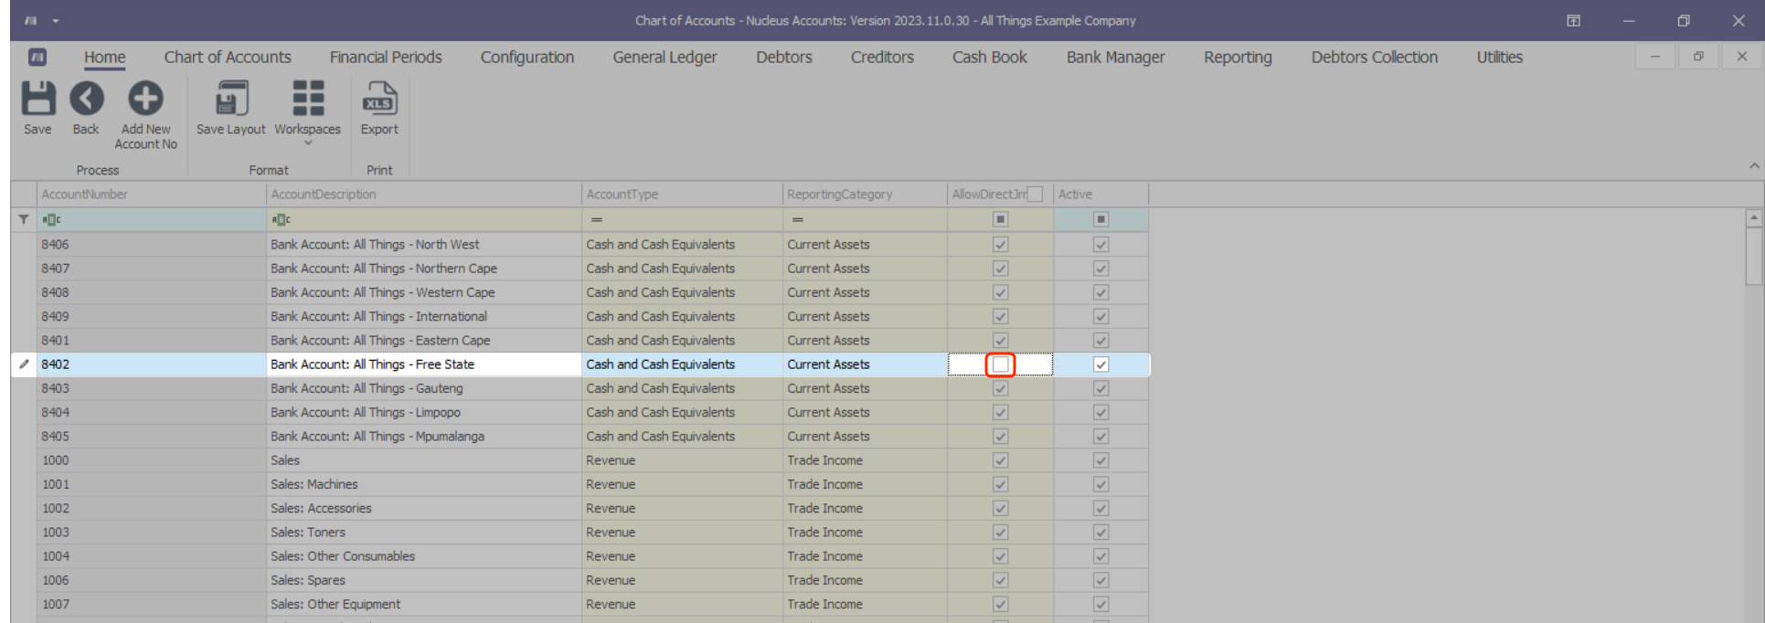Export to XLS using the Export icon
Viewport: 1765px width, 623px height.
pyautogui.click(x=379, y=99)
